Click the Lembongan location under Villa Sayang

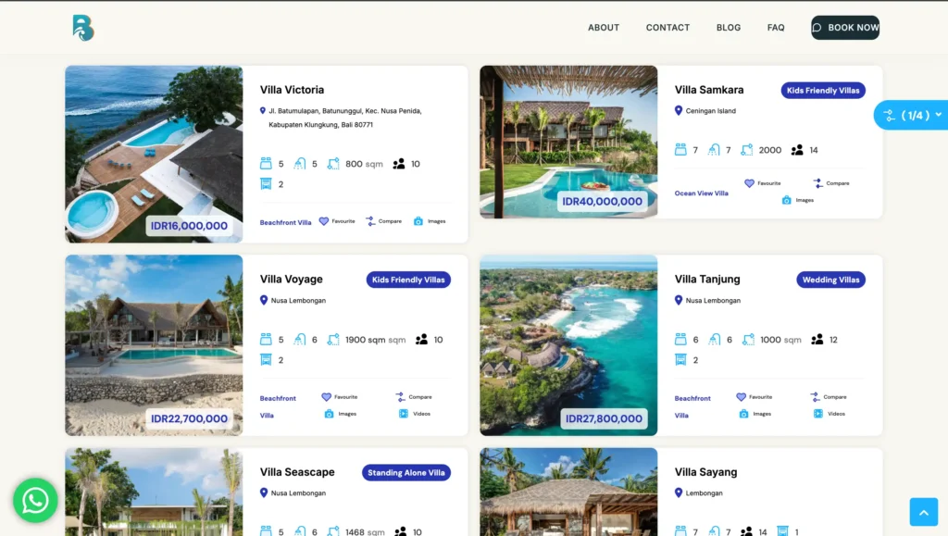point(704,493)
